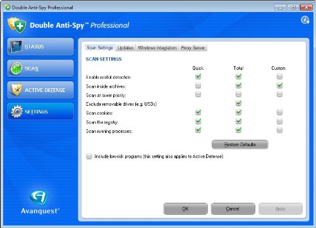Click the Double Anti-Spy shield logo

[x=16, y=25]
